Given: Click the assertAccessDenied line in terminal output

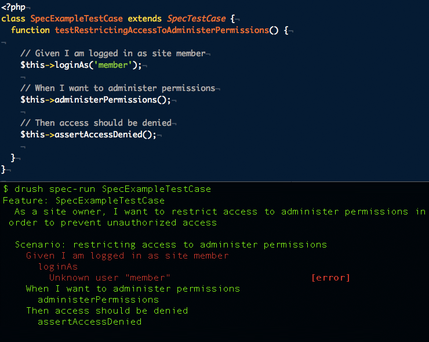Looking at the screenshot, I should tap(89, 322).
